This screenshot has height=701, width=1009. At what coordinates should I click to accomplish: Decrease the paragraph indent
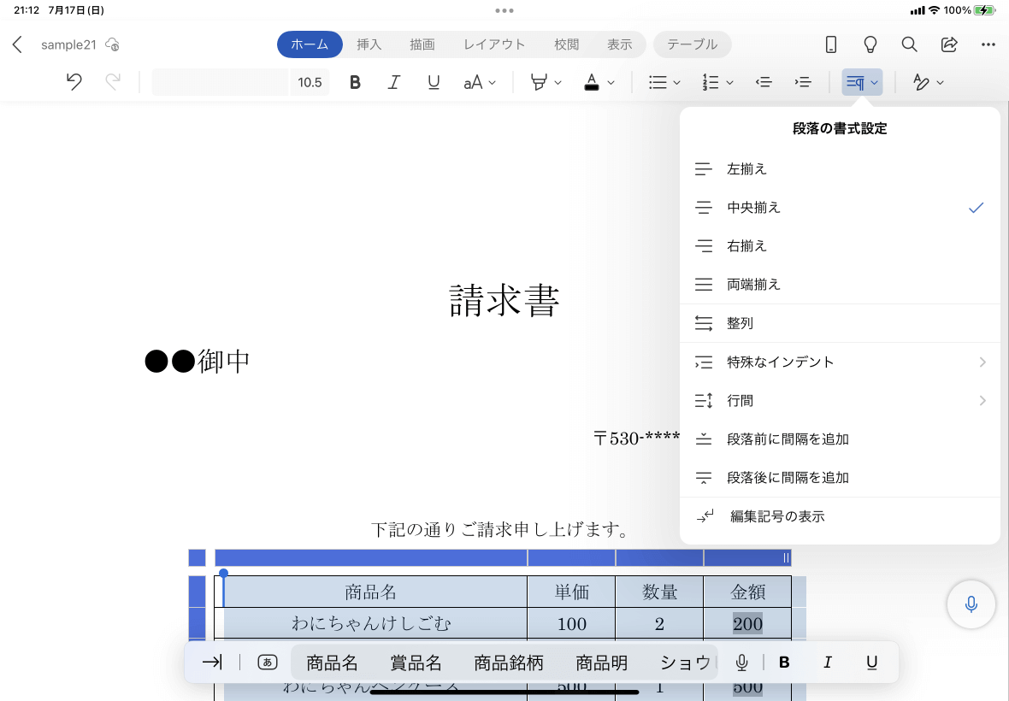tap(764, 82)
